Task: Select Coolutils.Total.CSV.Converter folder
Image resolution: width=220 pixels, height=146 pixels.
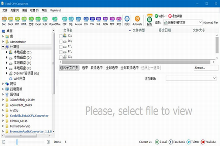Action: [x=29, y=116]
